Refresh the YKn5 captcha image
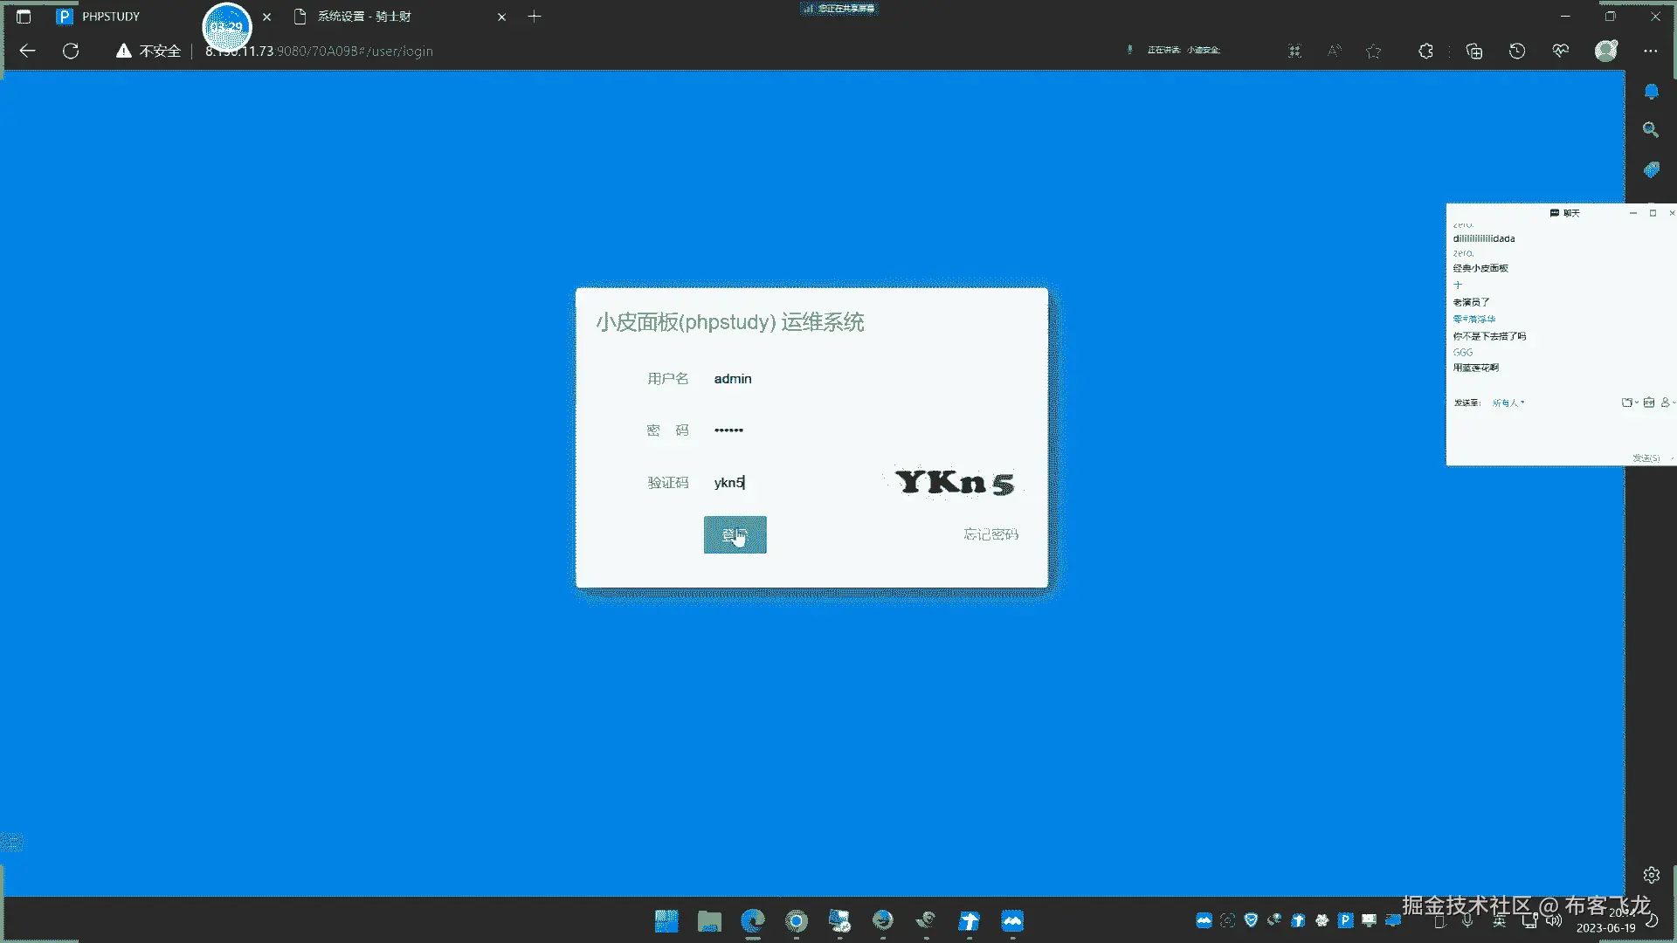Screen dimensions: 1677x943 pyautogui.click(x=955, y=482)
